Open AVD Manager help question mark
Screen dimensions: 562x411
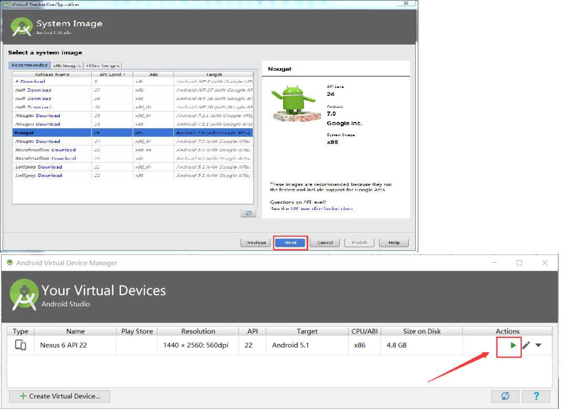pyautogui.click(x=536, y=396)
